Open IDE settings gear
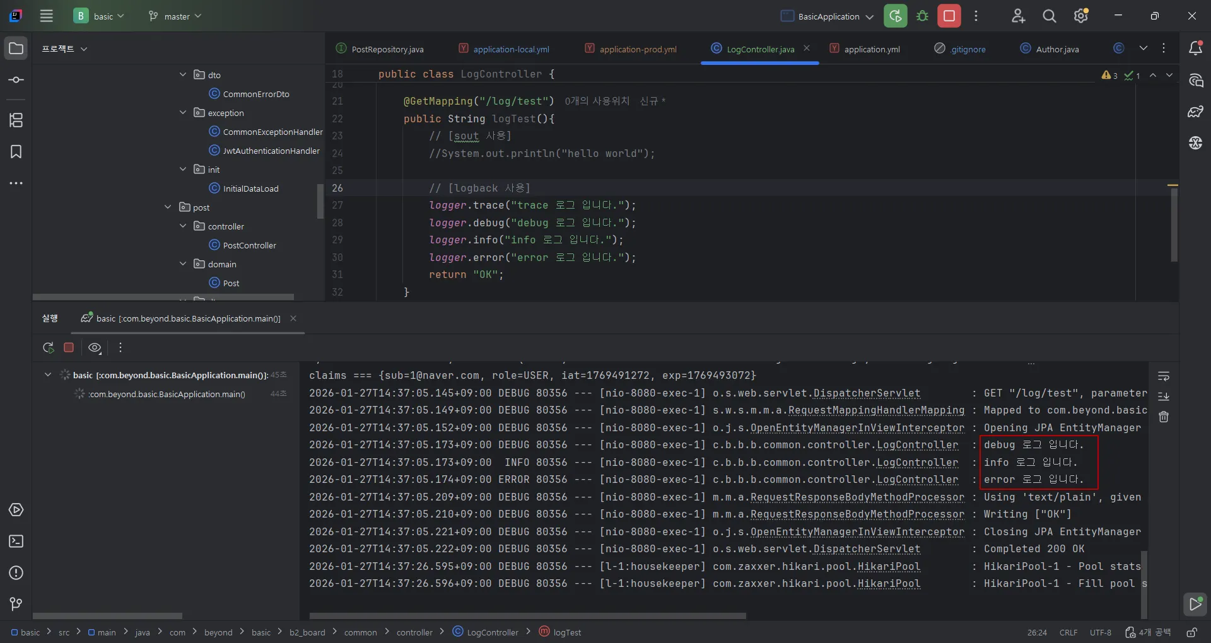1211x643 pixels. 1081,16
